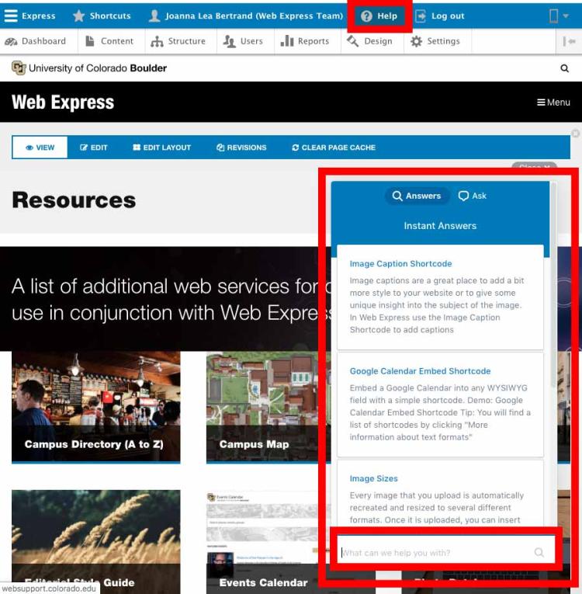
Task: Open the Menu hamburger button
Action: [x=553, y=102]
